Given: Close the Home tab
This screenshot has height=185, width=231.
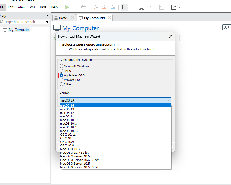Looking at the screenshot, I should [73, 18].
